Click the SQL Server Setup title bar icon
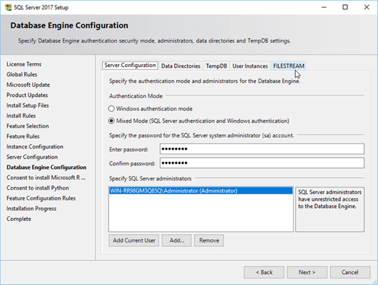Image resolution: width=378 pixels, height=285 pixels. coord(8,8)
